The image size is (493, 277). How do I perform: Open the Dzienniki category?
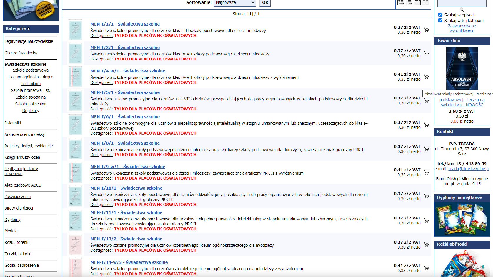(x=13, y=123)
